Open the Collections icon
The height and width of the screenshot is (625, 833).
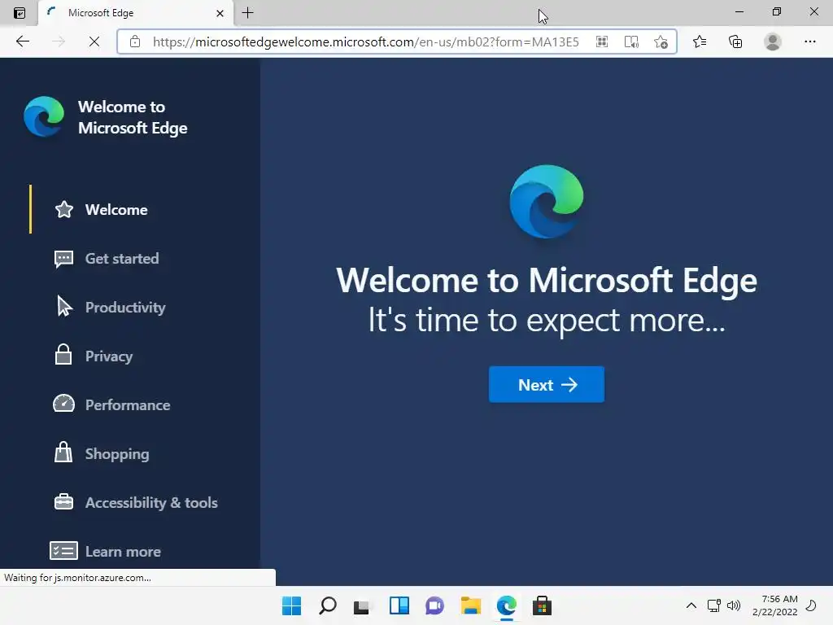tap(735, 42)
